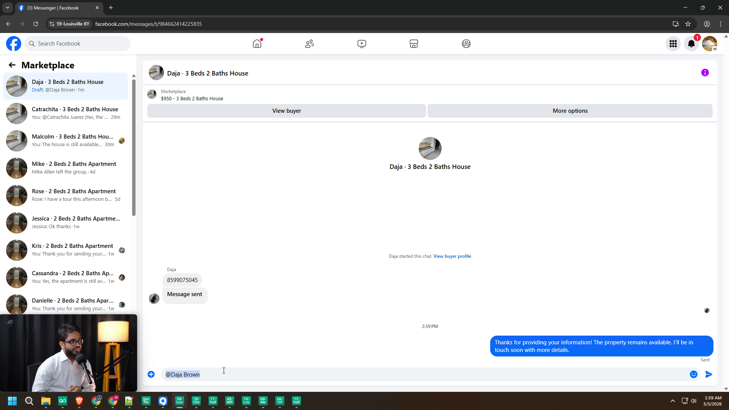Click the More options button

[570, 111]
